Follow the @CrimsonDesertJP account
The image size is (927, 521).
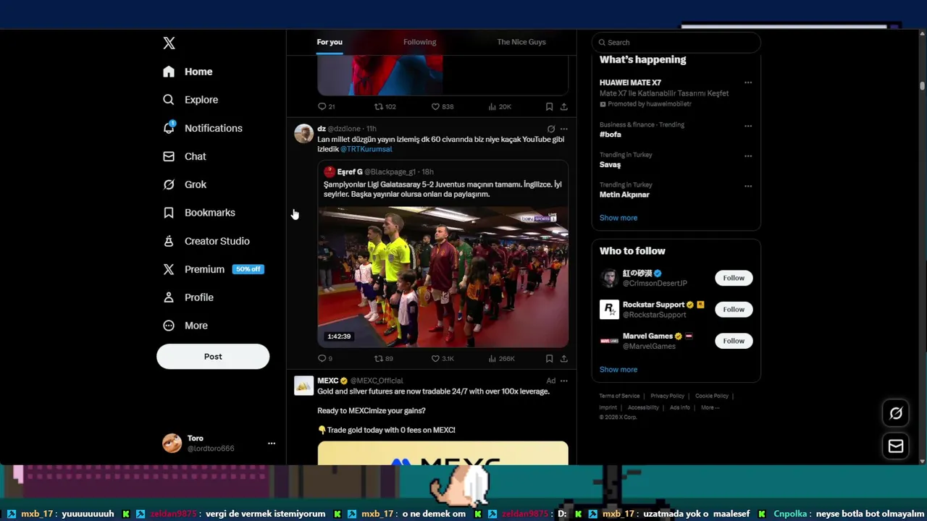(734, 278)
